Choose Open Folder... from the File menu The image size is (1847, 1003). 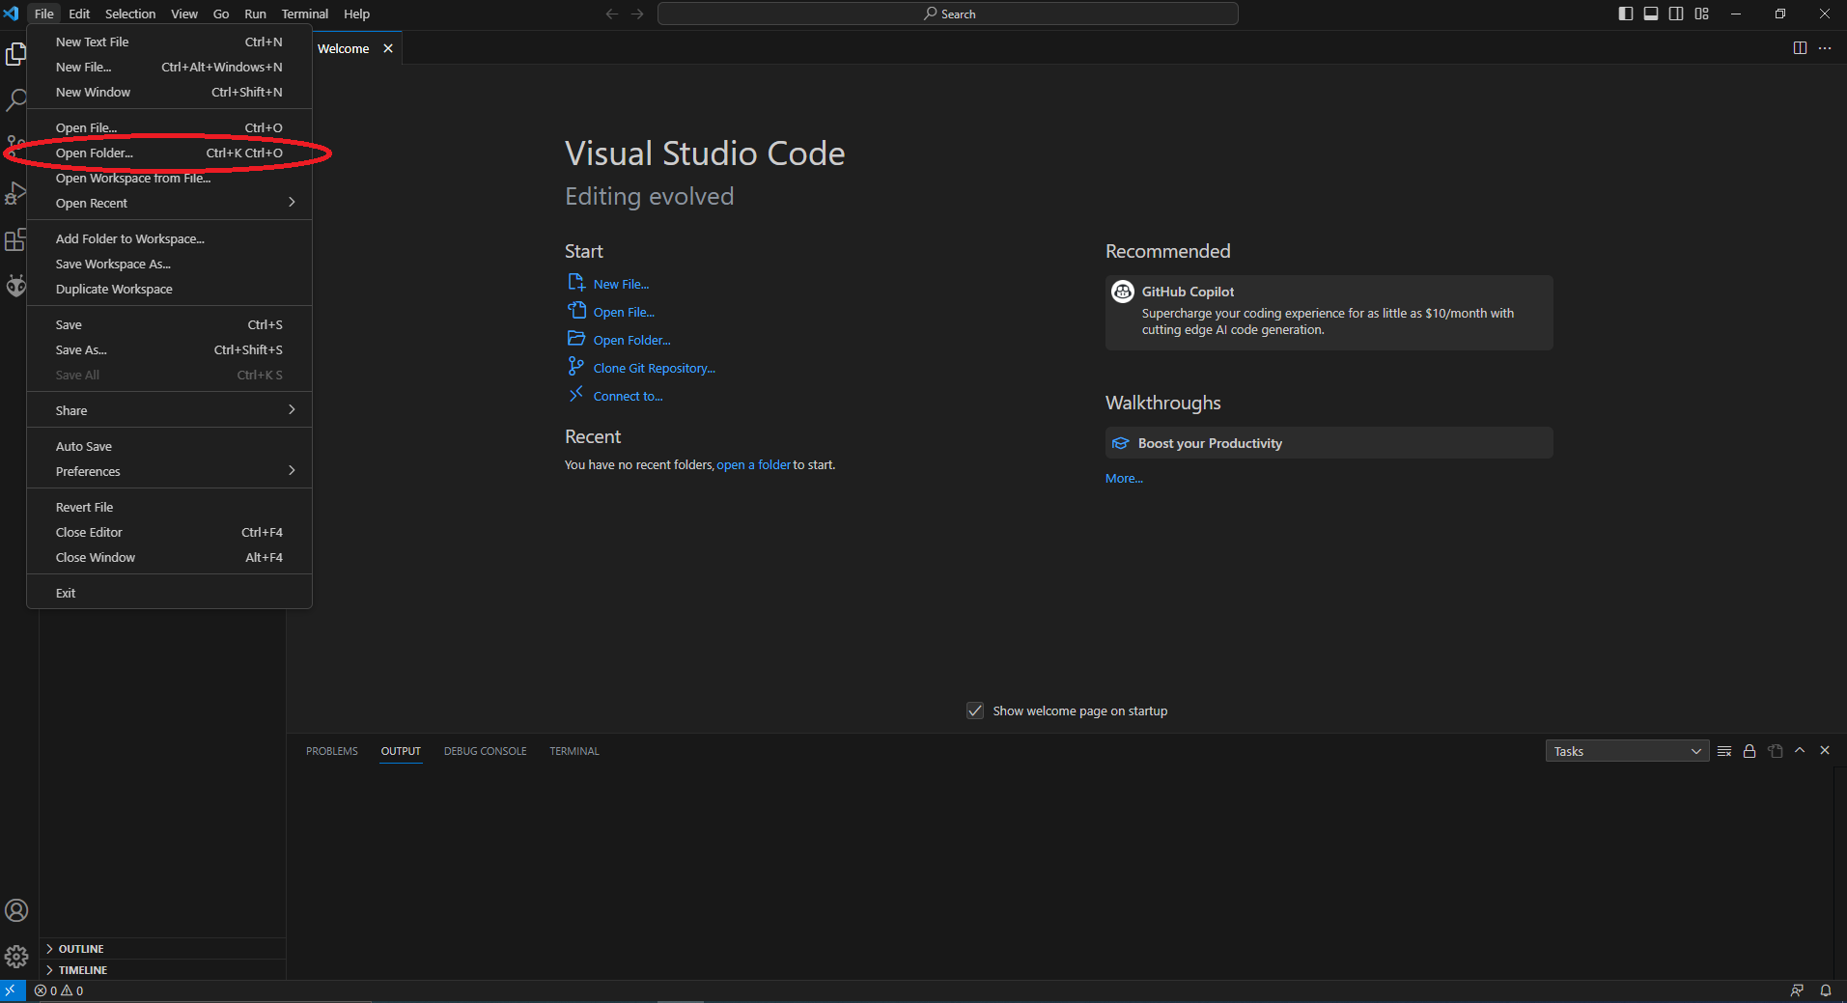(95, 153)
